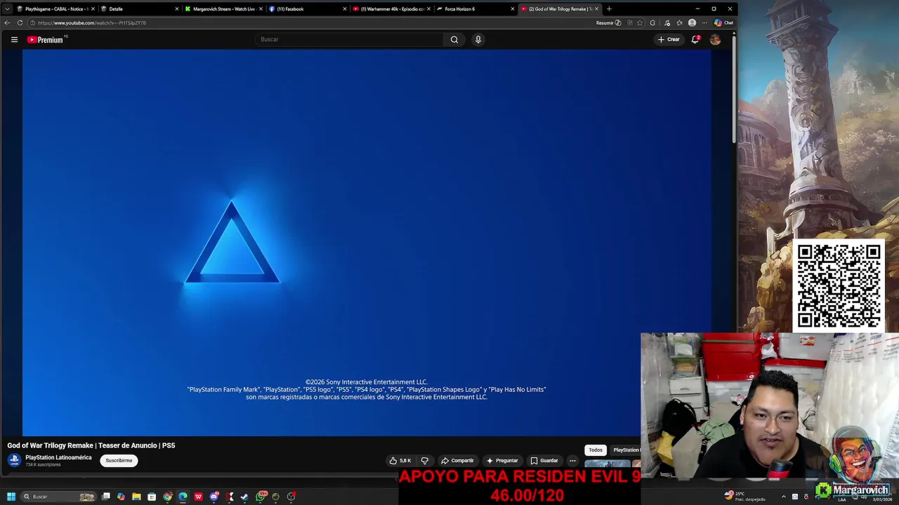899x505 pixels.
Task: Click the taskbar Buscar search box
Action: [x=58, y=497]
